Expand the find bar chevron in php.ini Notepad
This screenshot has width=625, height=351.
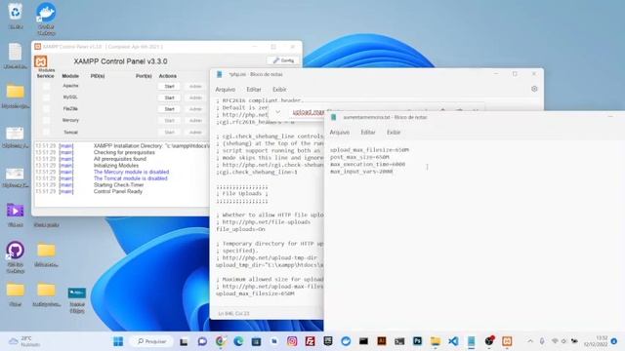coord(277,112)
